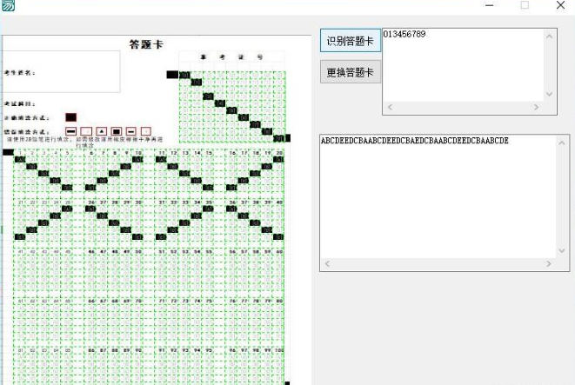Screen dimensions: 575x385
Task: Click down arrow of the 013456789 box scrollbar
Action: [549, 94]
